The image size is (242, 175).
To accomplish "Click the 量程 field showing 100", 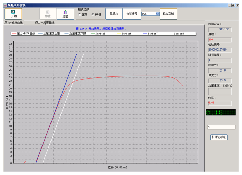I will click(220, 39).
